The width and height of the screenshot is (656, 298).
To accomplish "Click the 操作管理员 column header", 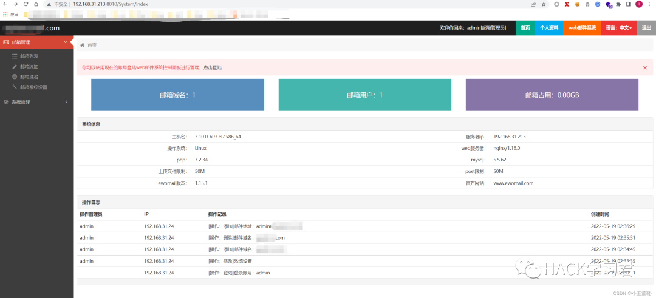I will click(91, 214).
